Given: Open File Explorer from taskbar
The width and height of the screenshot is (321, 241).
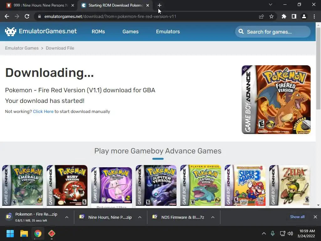Looking at the screenshot, I should (x=24, y=233).
